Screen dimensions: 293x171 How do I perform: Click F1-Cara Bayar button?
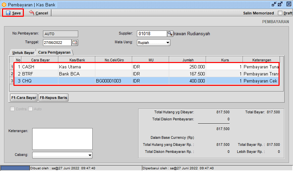24,98
